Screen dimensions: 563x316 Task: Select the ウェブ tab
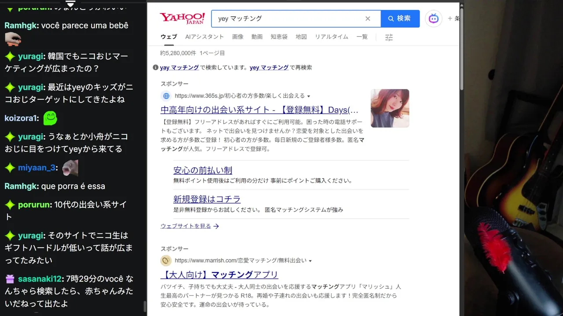click(169, 37)
